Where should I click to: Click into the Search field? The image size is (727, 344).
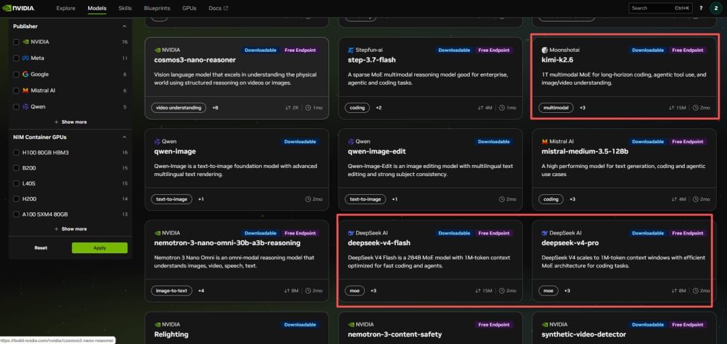point(660,8)
